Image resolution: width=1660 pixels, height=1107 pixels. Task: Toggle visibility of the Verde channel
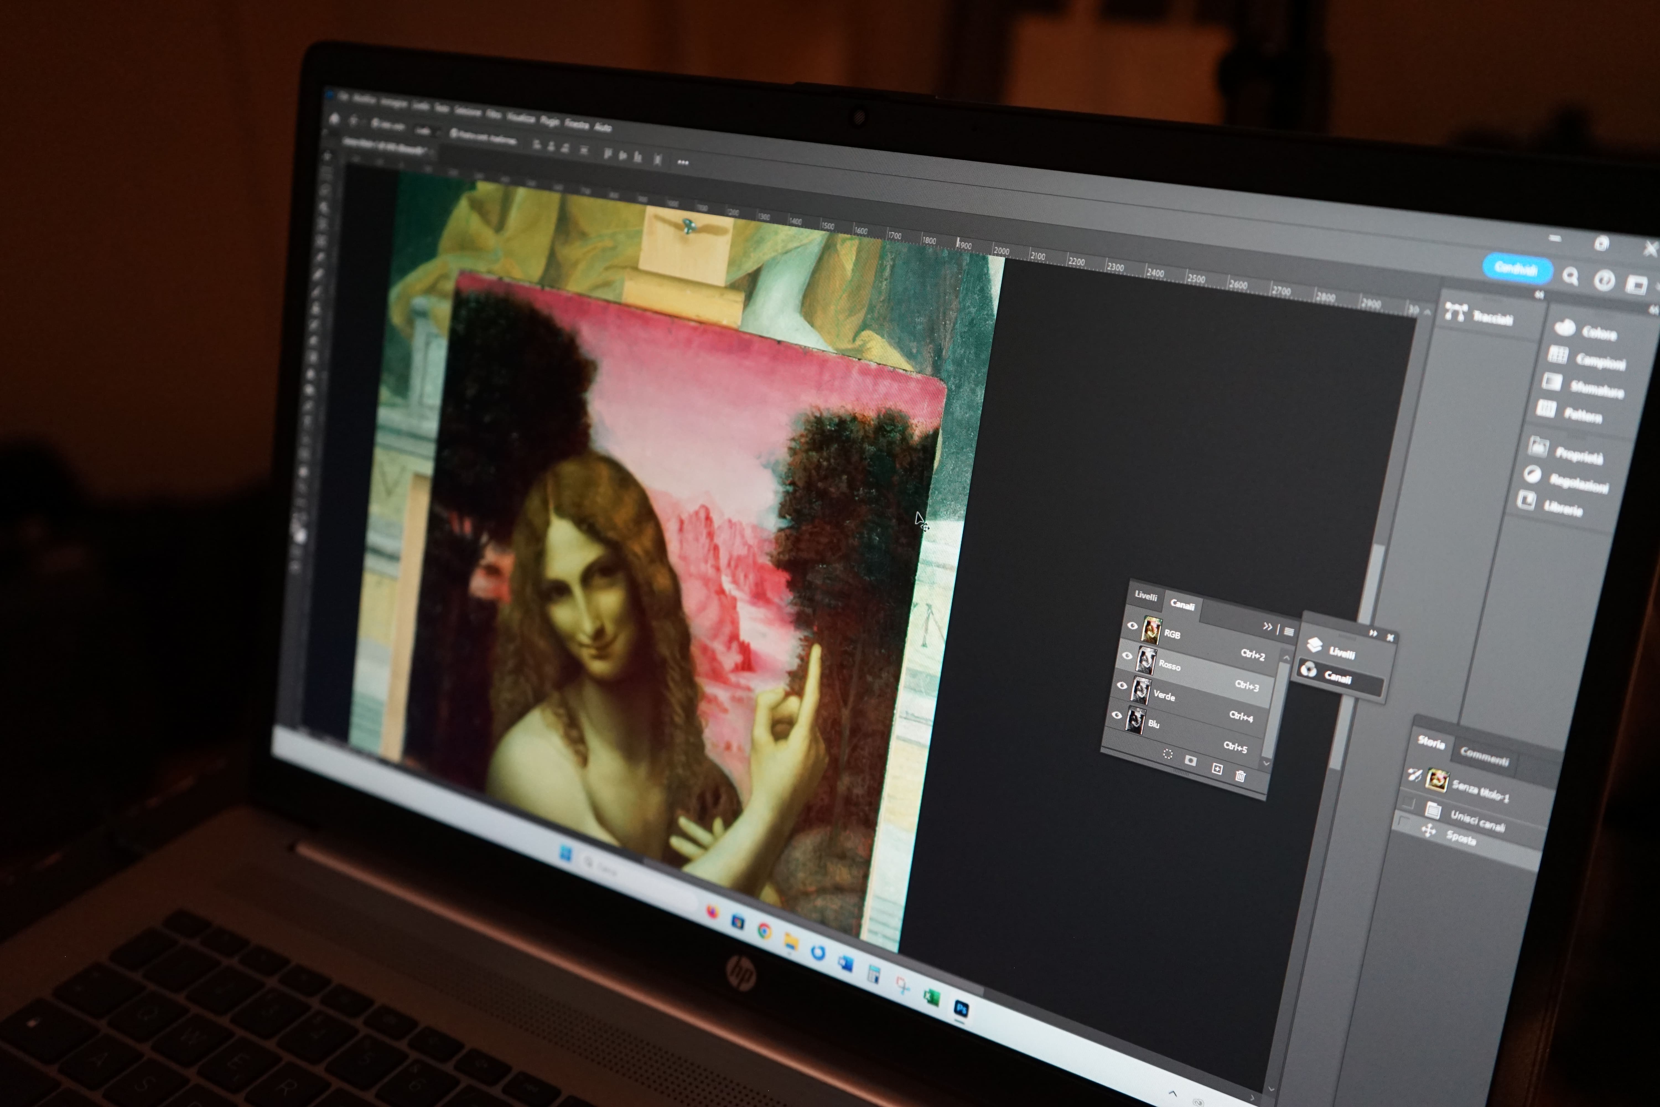(x=1122, y=686)
